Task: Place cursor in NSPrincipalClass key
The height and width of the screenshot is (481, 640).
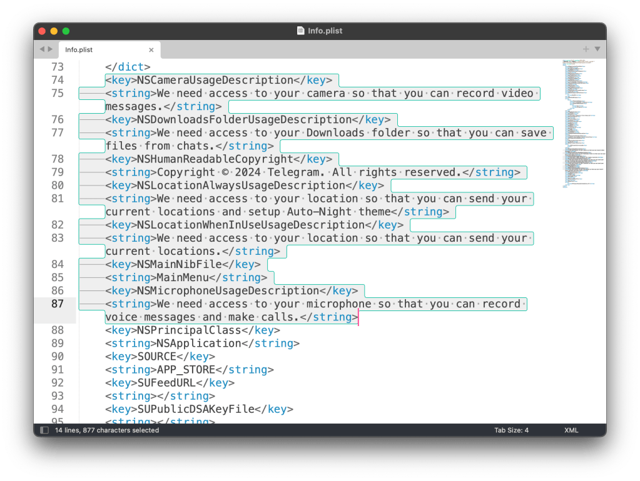Action: [189, 330]
